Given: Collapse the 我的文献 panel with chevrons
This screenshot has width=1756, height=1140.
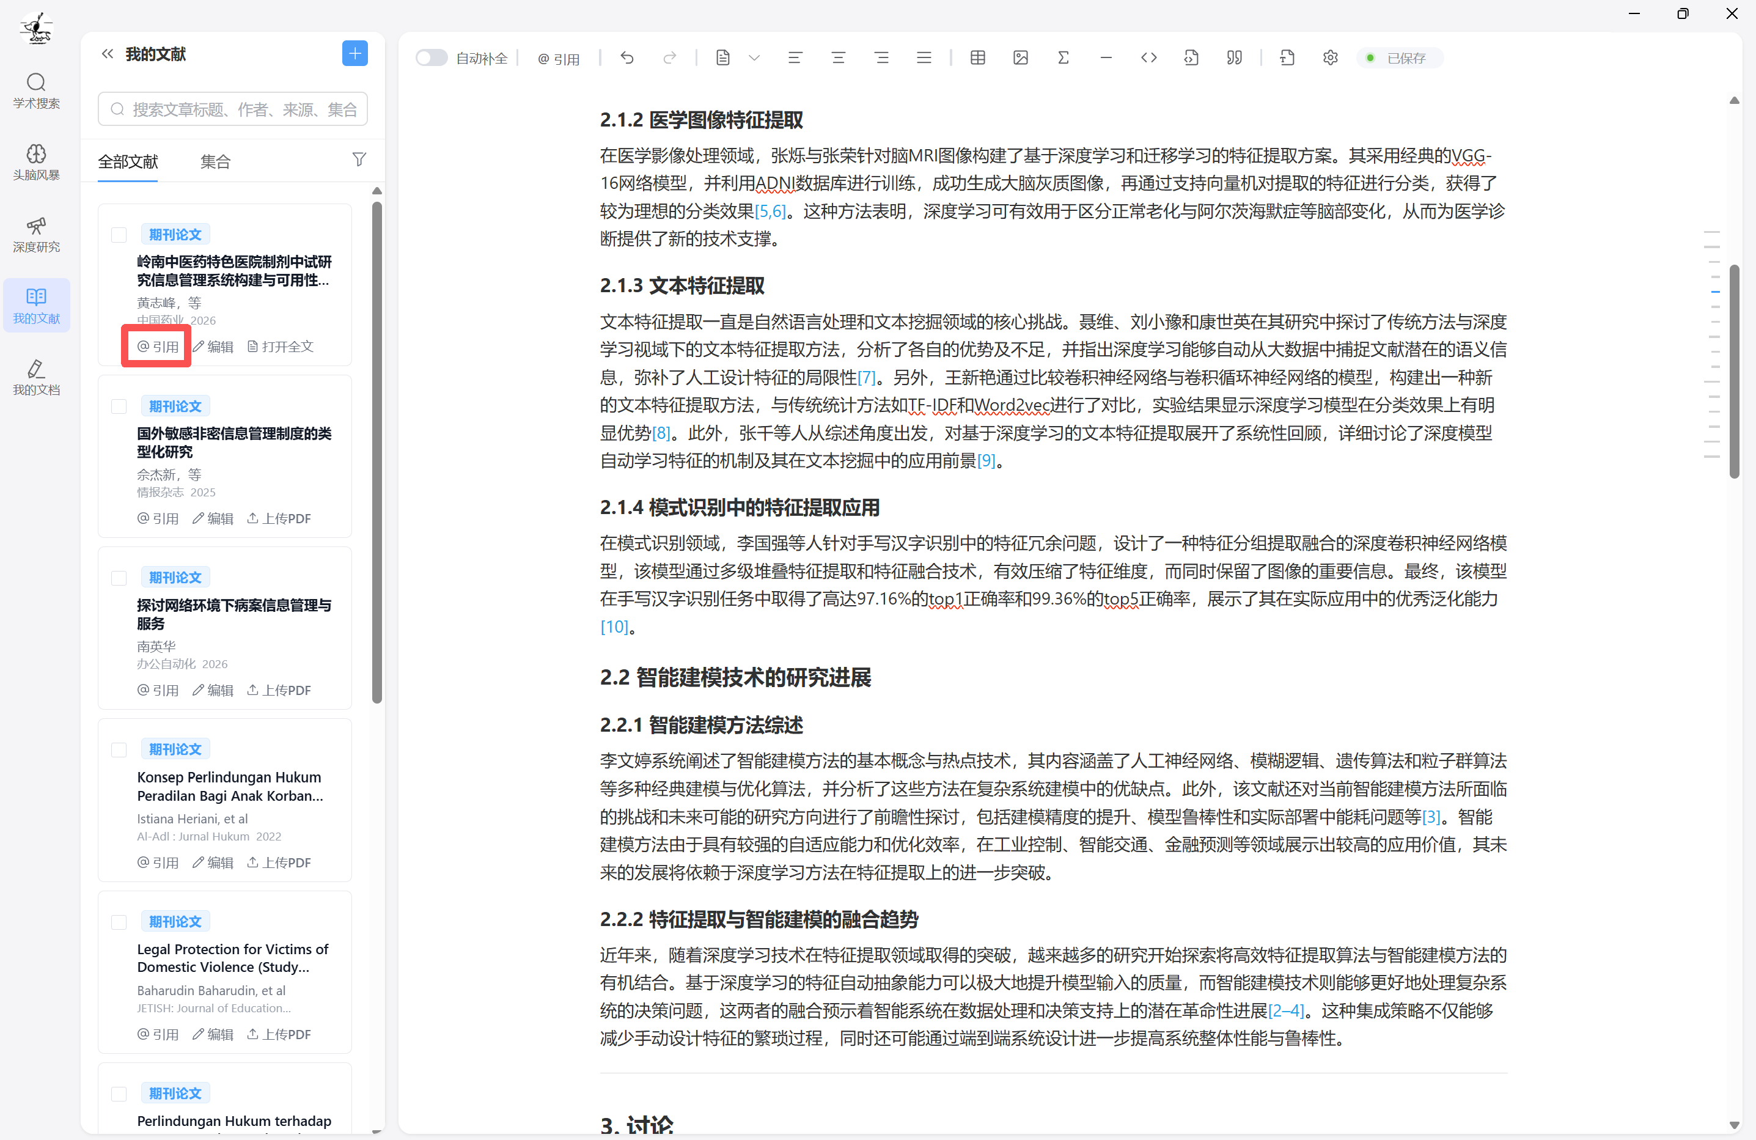Looking at the screenshot, I should click(108, 54).
